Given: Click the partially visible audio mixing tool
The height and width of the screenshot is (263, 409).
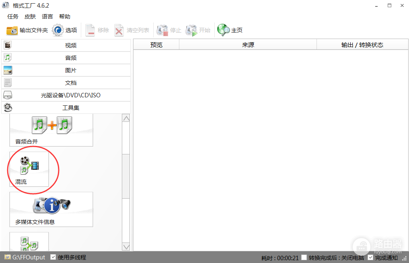Looking at the screenshot, I should click(29, 242).
